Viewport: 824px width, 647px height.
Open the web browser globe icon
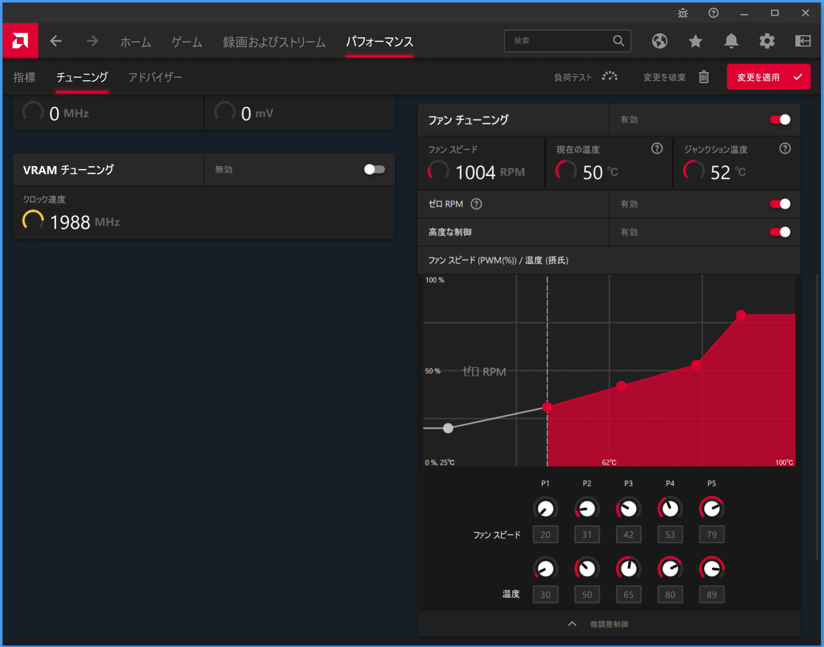pos(659,41)
